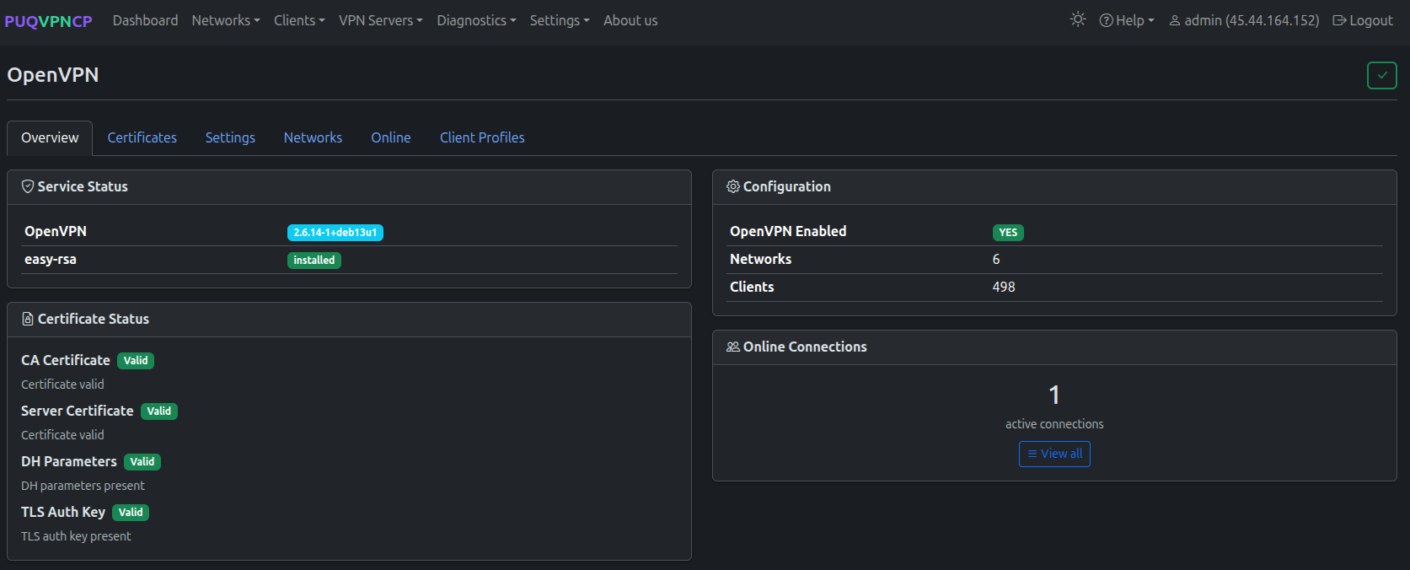This screenshot has width=1410, height=570.
Task: Click the Service Status shield icon
Action: tap(28, 186)
